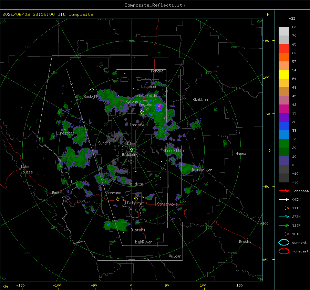Click the ThreeHills city label

point(173,151)
